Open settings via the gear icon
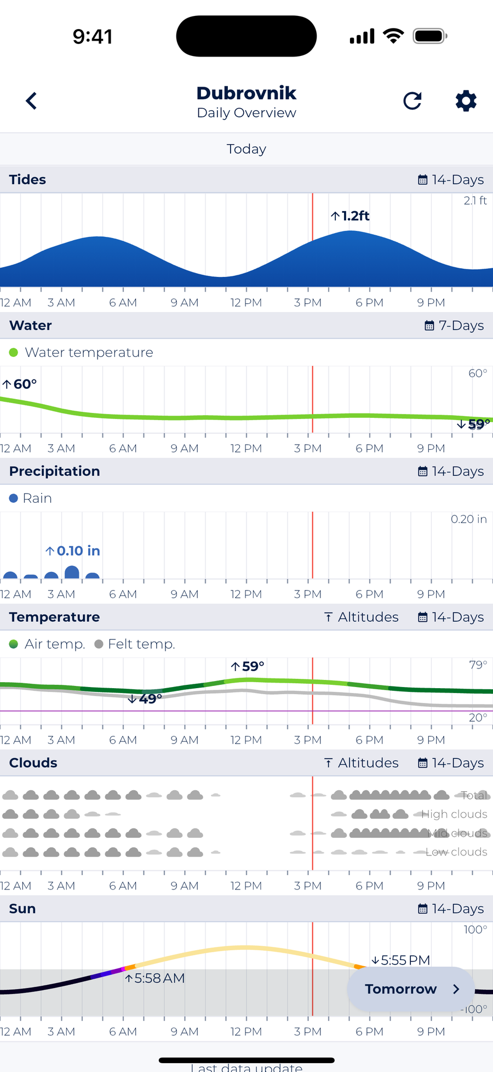 [465, 101]
